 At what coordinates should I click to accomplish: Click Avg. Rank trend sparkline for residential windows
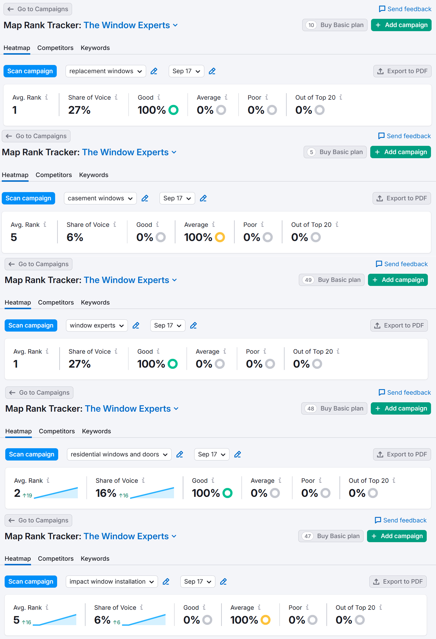[x=56, y=493]
